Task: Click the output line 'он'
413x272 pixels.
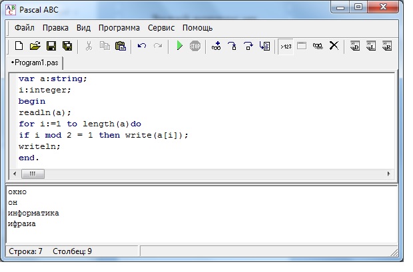Action: [13, 203]
